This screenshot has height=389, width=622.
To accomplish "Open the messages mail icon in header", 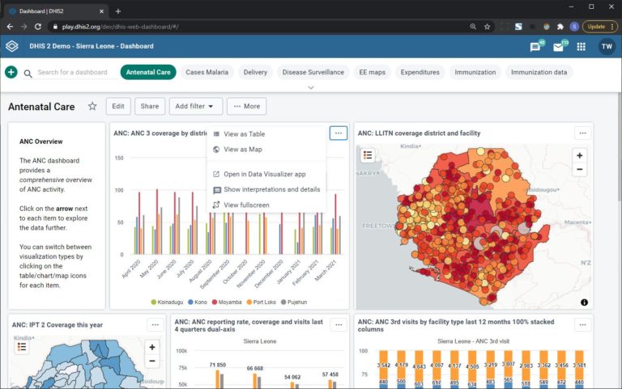I will pos(558,47).
